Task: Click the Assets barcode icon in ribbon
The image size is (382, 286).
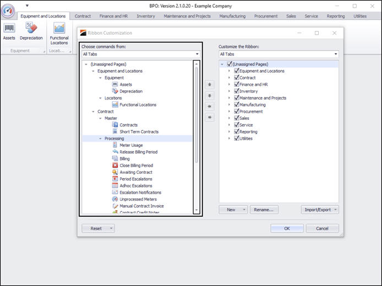Action: point(9,28)
